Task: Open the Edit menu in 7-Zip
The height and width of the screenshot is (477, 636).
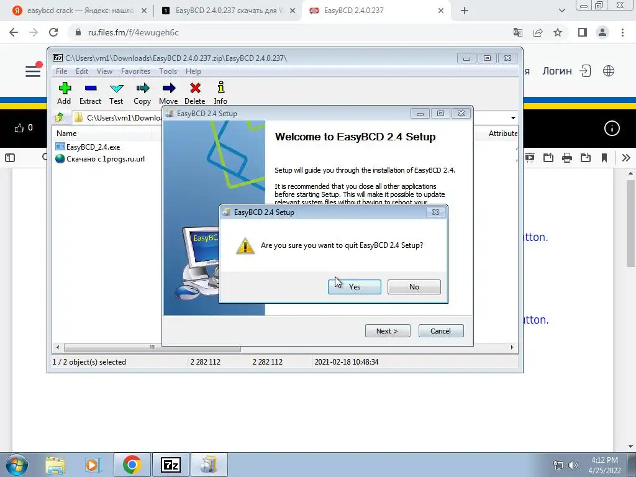Action: point(82,71)
